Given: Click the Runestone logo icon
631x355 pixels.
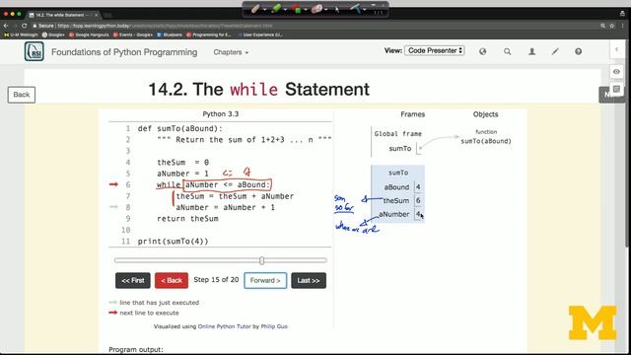Looking at the screenshot, I should [34, 51].
